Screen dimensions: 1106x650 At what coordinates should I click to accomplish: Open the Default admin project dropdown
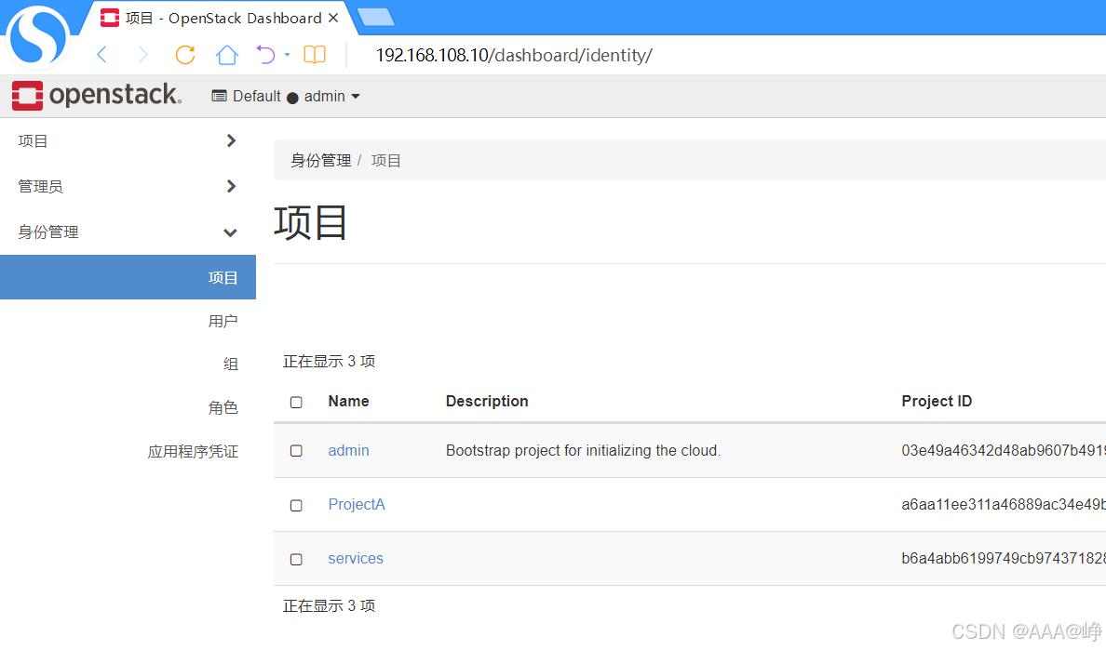pyautogui.click(x=286, y=96)
